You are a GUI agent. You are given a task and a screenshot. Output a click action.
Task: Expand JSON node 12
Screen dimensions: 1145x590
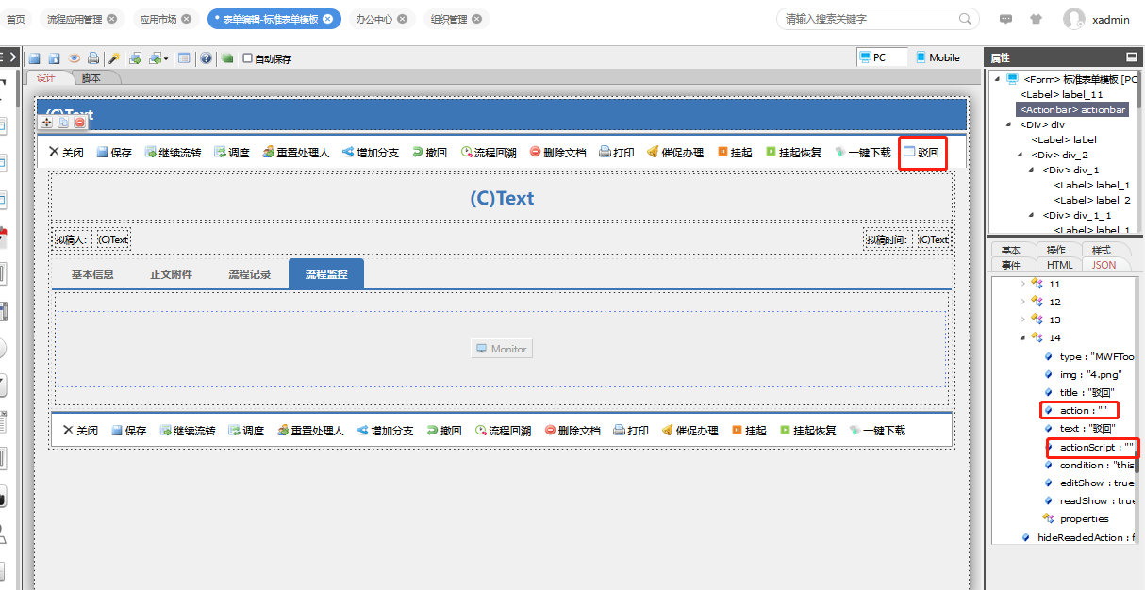click(x=1022, y=302)
